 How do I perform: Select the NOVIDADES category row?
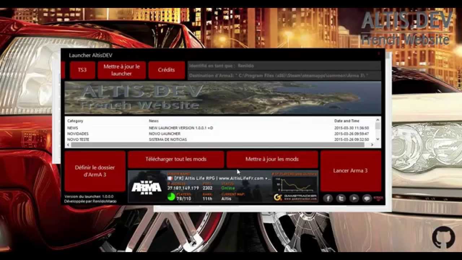[x=78, y=134]
